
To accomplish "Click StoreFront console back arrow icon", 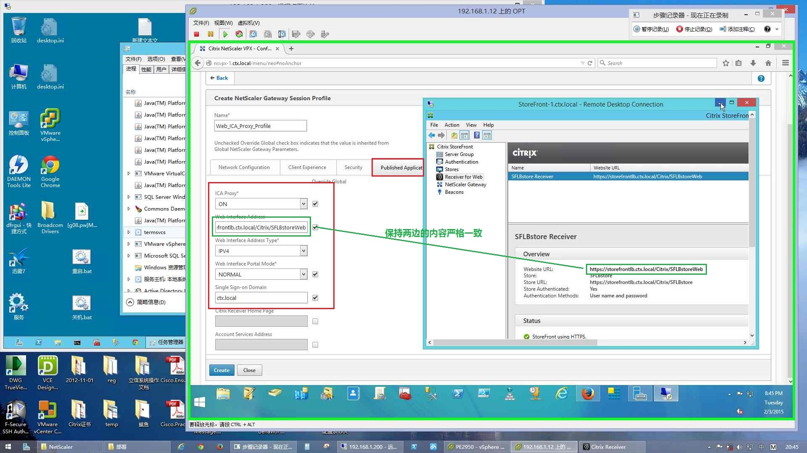I will pyautogui.click(x=432, y=135).
